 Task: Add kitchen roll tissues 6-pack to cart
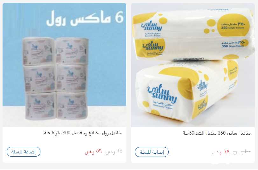(x=24, y=152)
